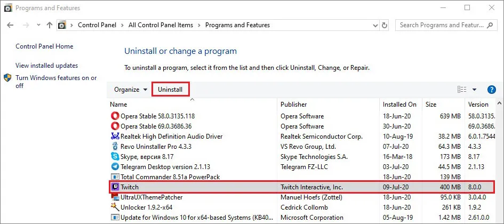Click the Revo Uninstaller Pro icon
Image resolution: width=504 pixels, height=224 pixels.
115,147
